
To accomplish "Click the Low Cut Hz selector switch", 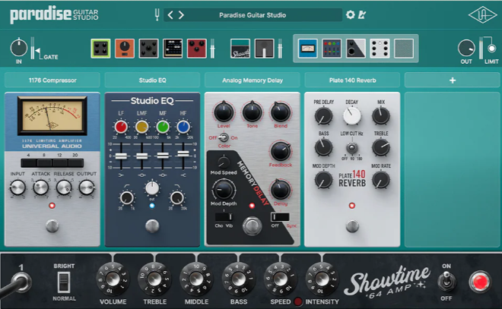I will (x=352, y=148).
